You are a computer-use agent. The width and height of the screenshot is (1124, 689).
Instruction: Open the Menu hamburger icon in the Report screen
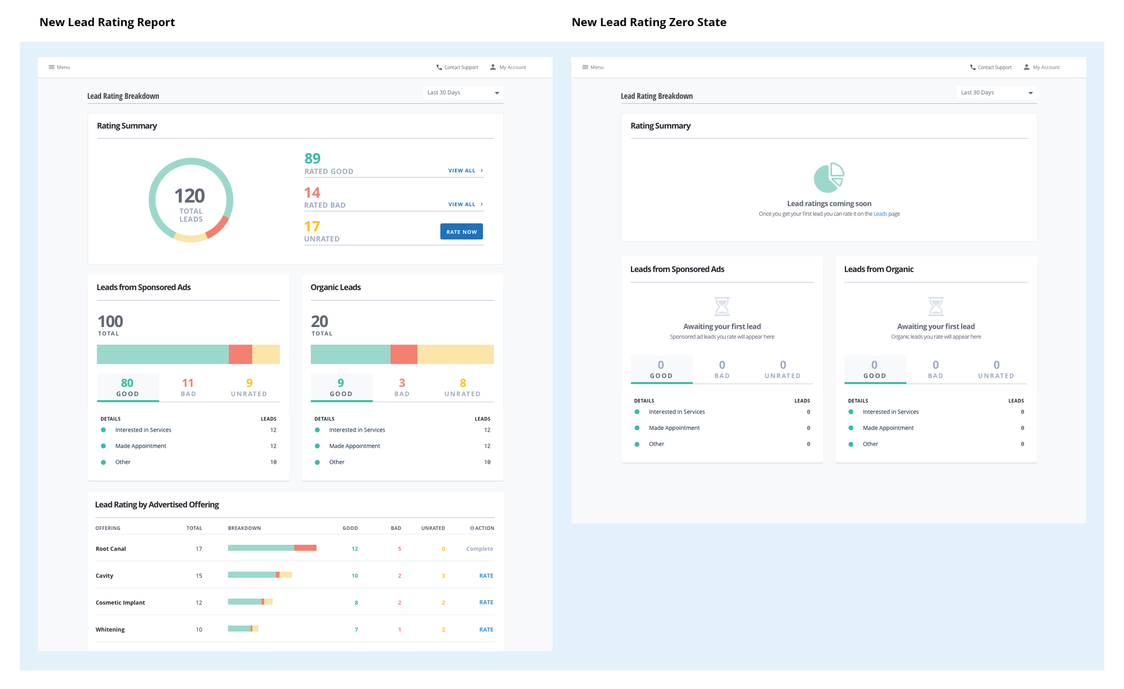52,67
